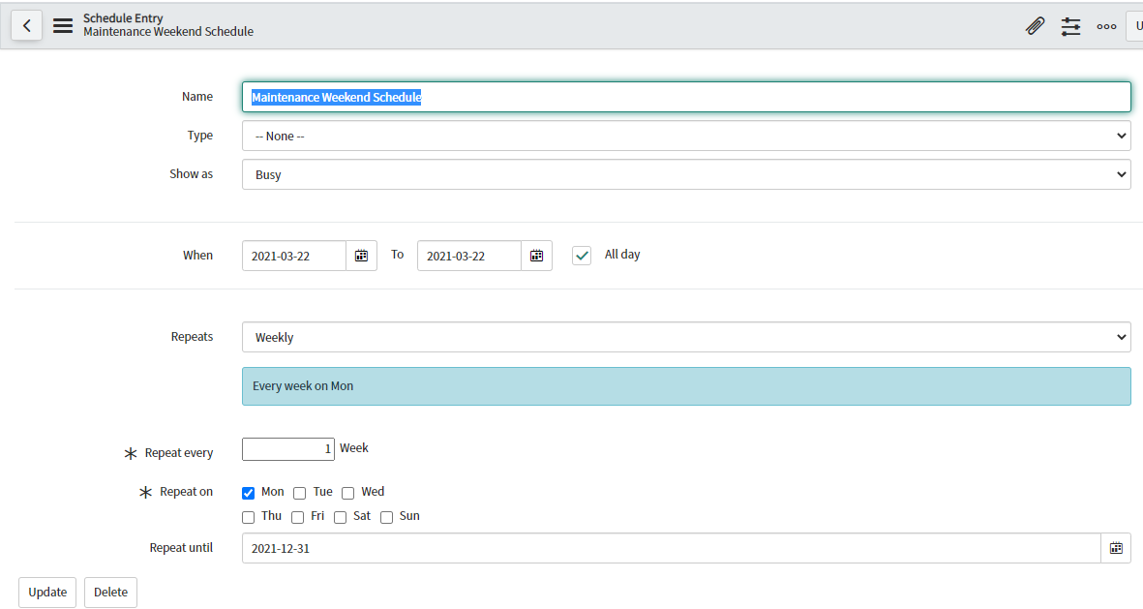The image size is (1143, 609).
Task: Open the Show as dropdown
Action: click(686, 174)
